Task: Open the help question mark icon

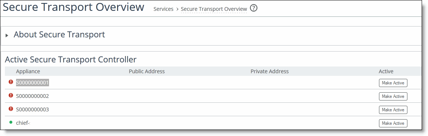Action: coord(254,9)
